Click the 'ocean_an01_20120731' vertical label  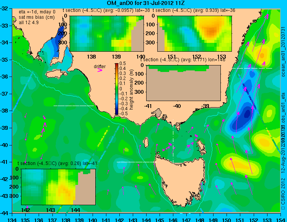[283, 52]
